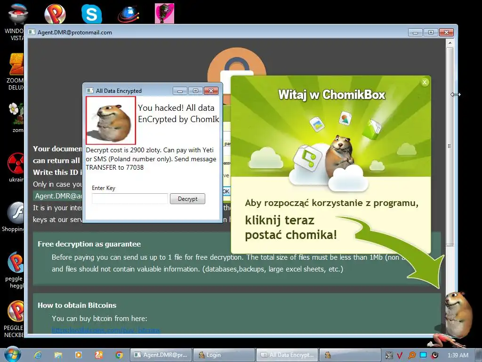
Task: Open the Peggle Neckbe desktop icon
Action: point(14,319)
